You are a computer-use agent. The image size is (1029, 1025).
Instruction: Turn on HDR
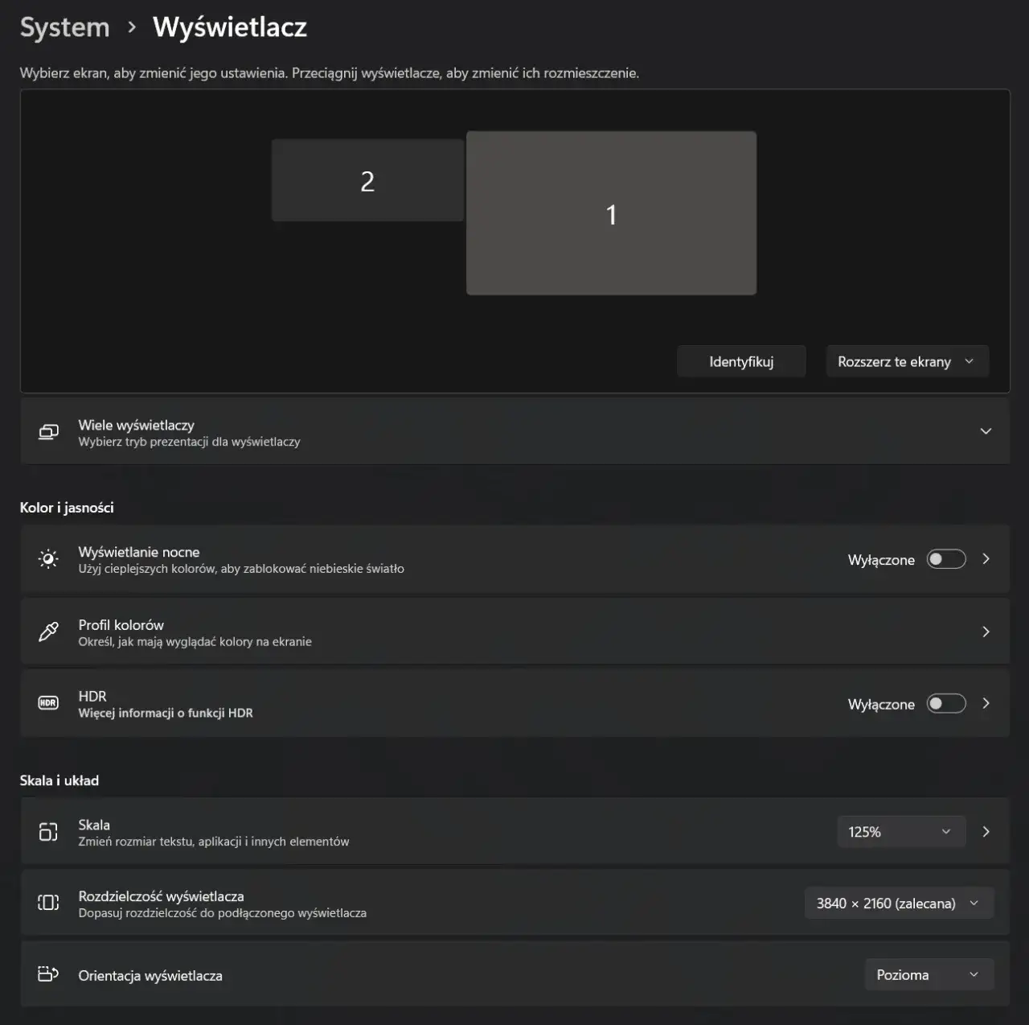(945, 703)
